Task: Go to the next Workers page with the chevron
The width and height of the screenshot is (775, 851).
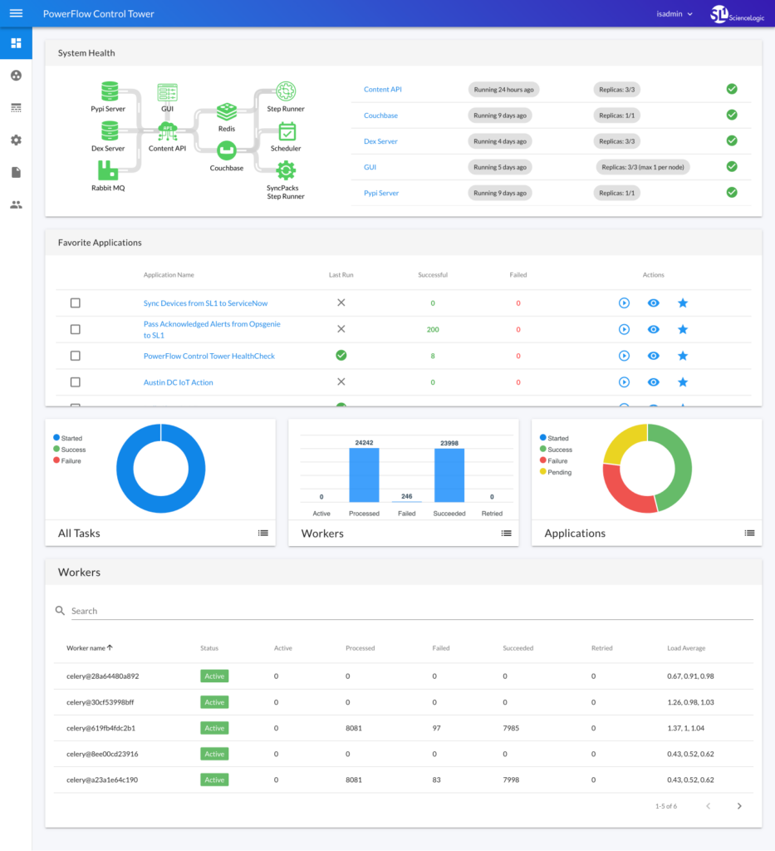Action: click(738, 805)
